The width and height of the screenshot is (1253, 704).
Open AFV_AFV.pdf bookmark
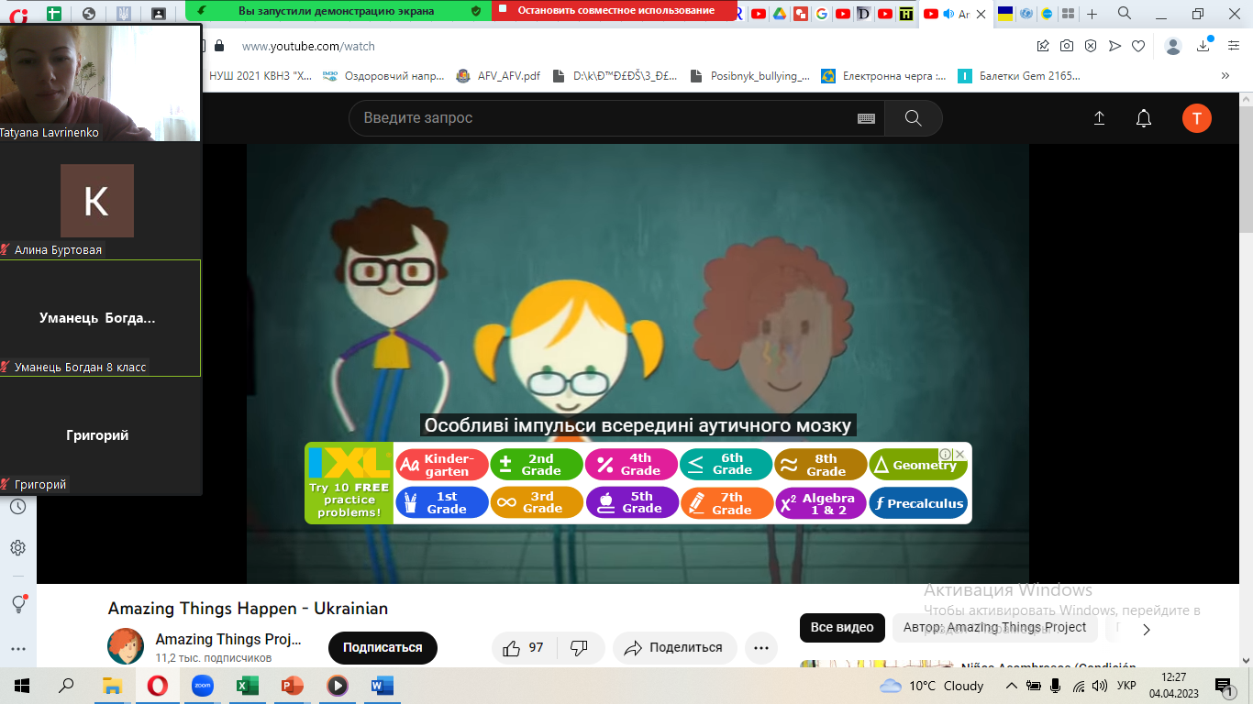(x=498, y=76)
